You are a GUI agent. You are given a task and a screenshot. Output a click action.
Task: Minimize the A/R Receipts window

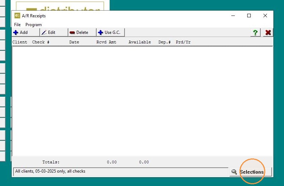(x=233, y=16)
